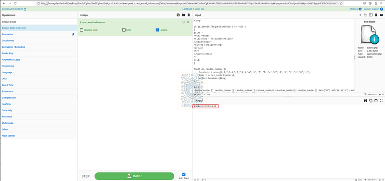Click the BAKE! button
This screenshot has width=385, height=181.
(134, 176)
